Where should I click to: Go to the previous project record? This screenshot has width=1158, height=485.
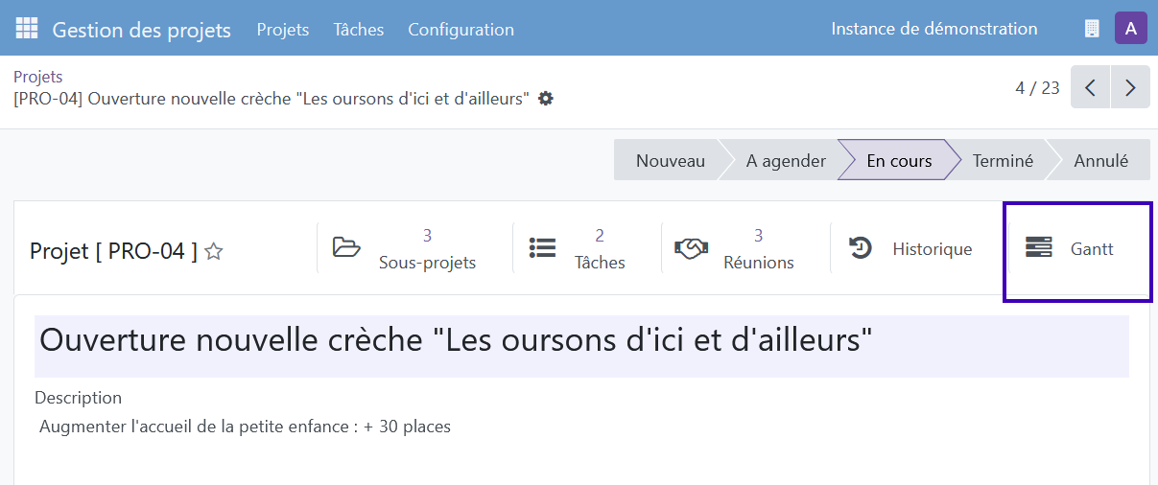(x=1091, y=88)
